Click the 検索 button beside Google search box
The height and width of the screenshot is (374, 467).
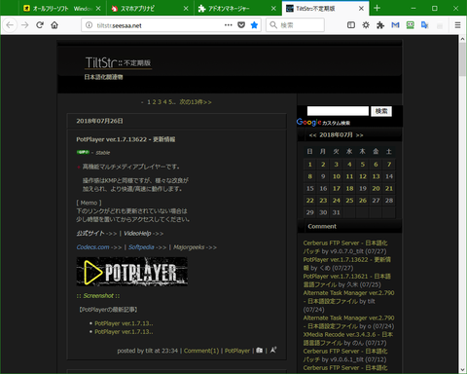tap(381, 111)
